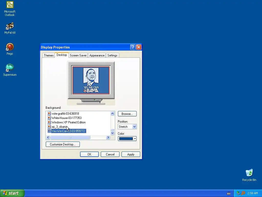The height and width of the screenshot is (197, 262).
Task: Select the MyPal 68 desktop shortcut
Action: point(10,28)
